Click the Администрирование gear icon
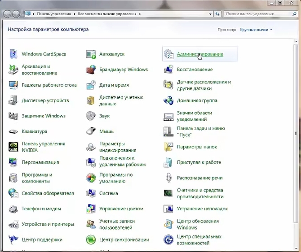The image size is (301, 252). click(x=169, y=54)
